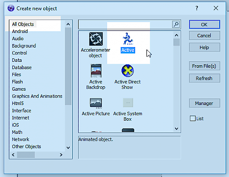Viewport: 229px width, 177px height.
Task: Select the Games category
Action: point(19,89)
